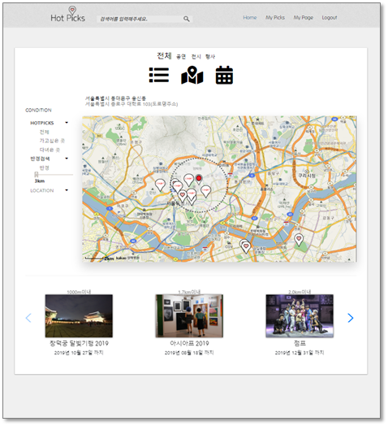Click the 3km radius value
This screenshot has height=426, width=388.
40,181
